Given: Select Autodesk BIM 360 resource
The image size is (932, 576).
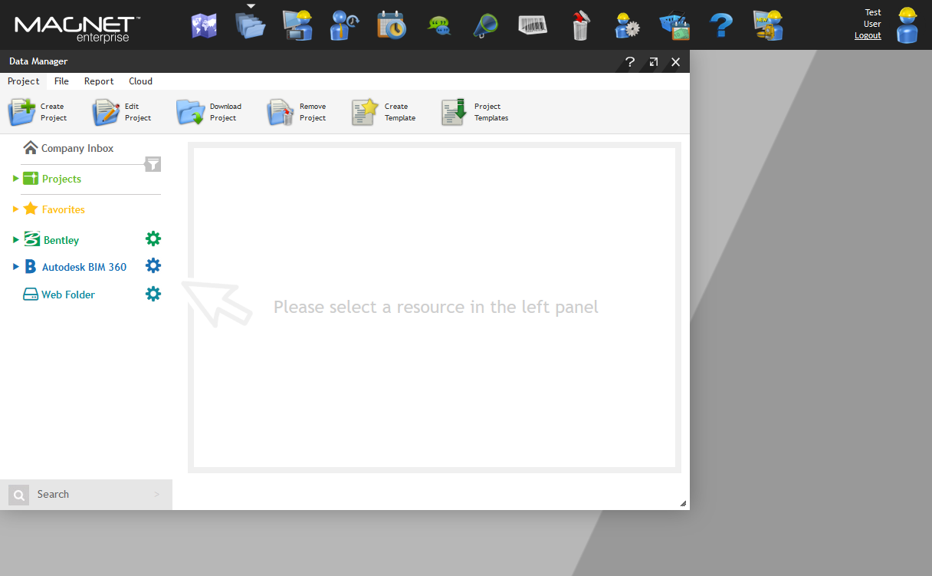Looking at the screenshot, I should coord(75,267).
